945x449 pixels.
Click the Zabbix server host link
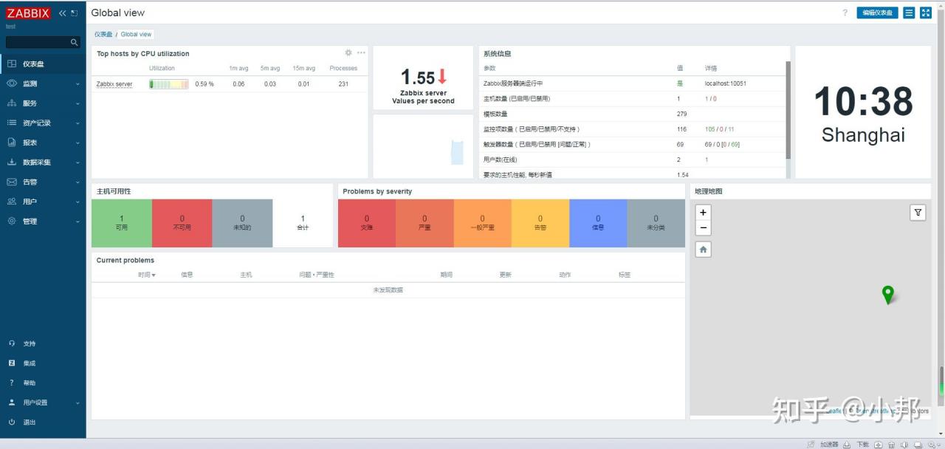click(x=114, y=84)
